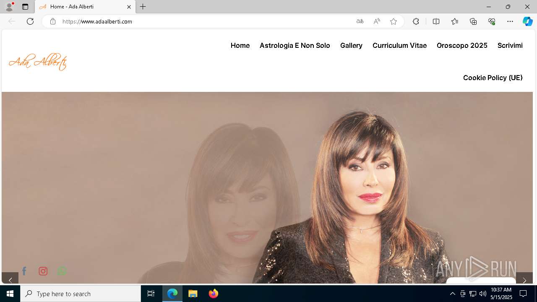Add page to favorites star
The image size is (537, 302).
(x=394, y=21)
